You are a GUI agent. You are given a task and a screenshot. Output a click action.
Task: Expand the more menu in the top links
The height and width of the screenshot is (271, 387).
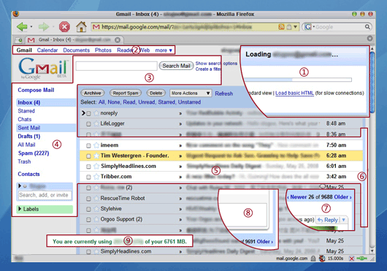coord(164,50)
